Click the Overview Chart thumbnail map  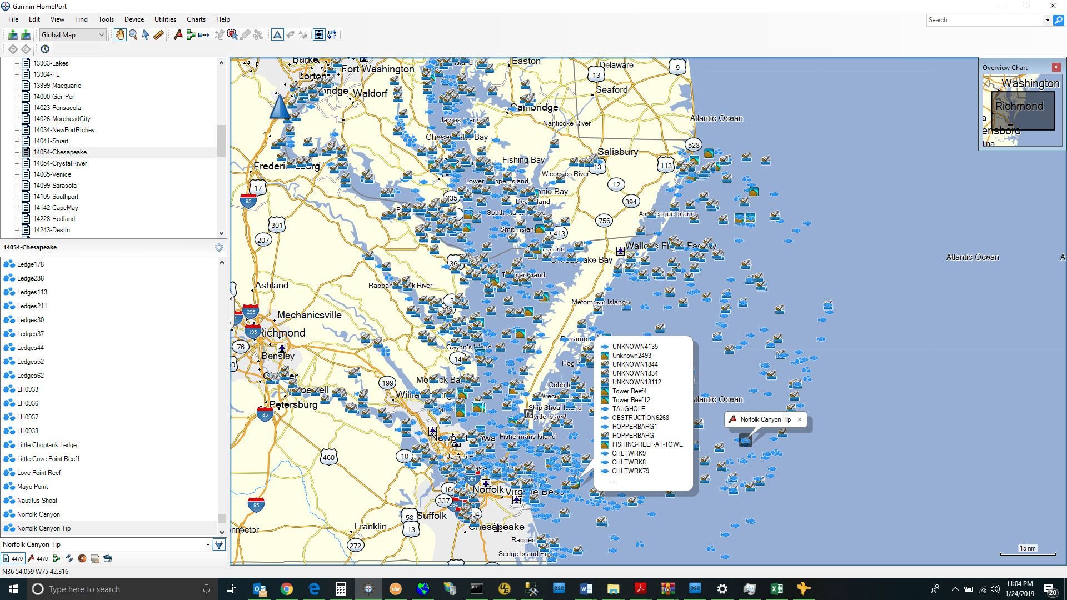1022,111
